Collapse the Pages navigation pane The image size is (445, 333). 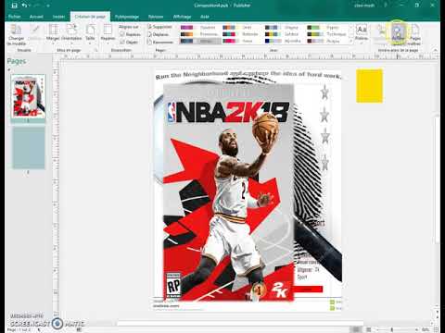click(x=9, y=70)
